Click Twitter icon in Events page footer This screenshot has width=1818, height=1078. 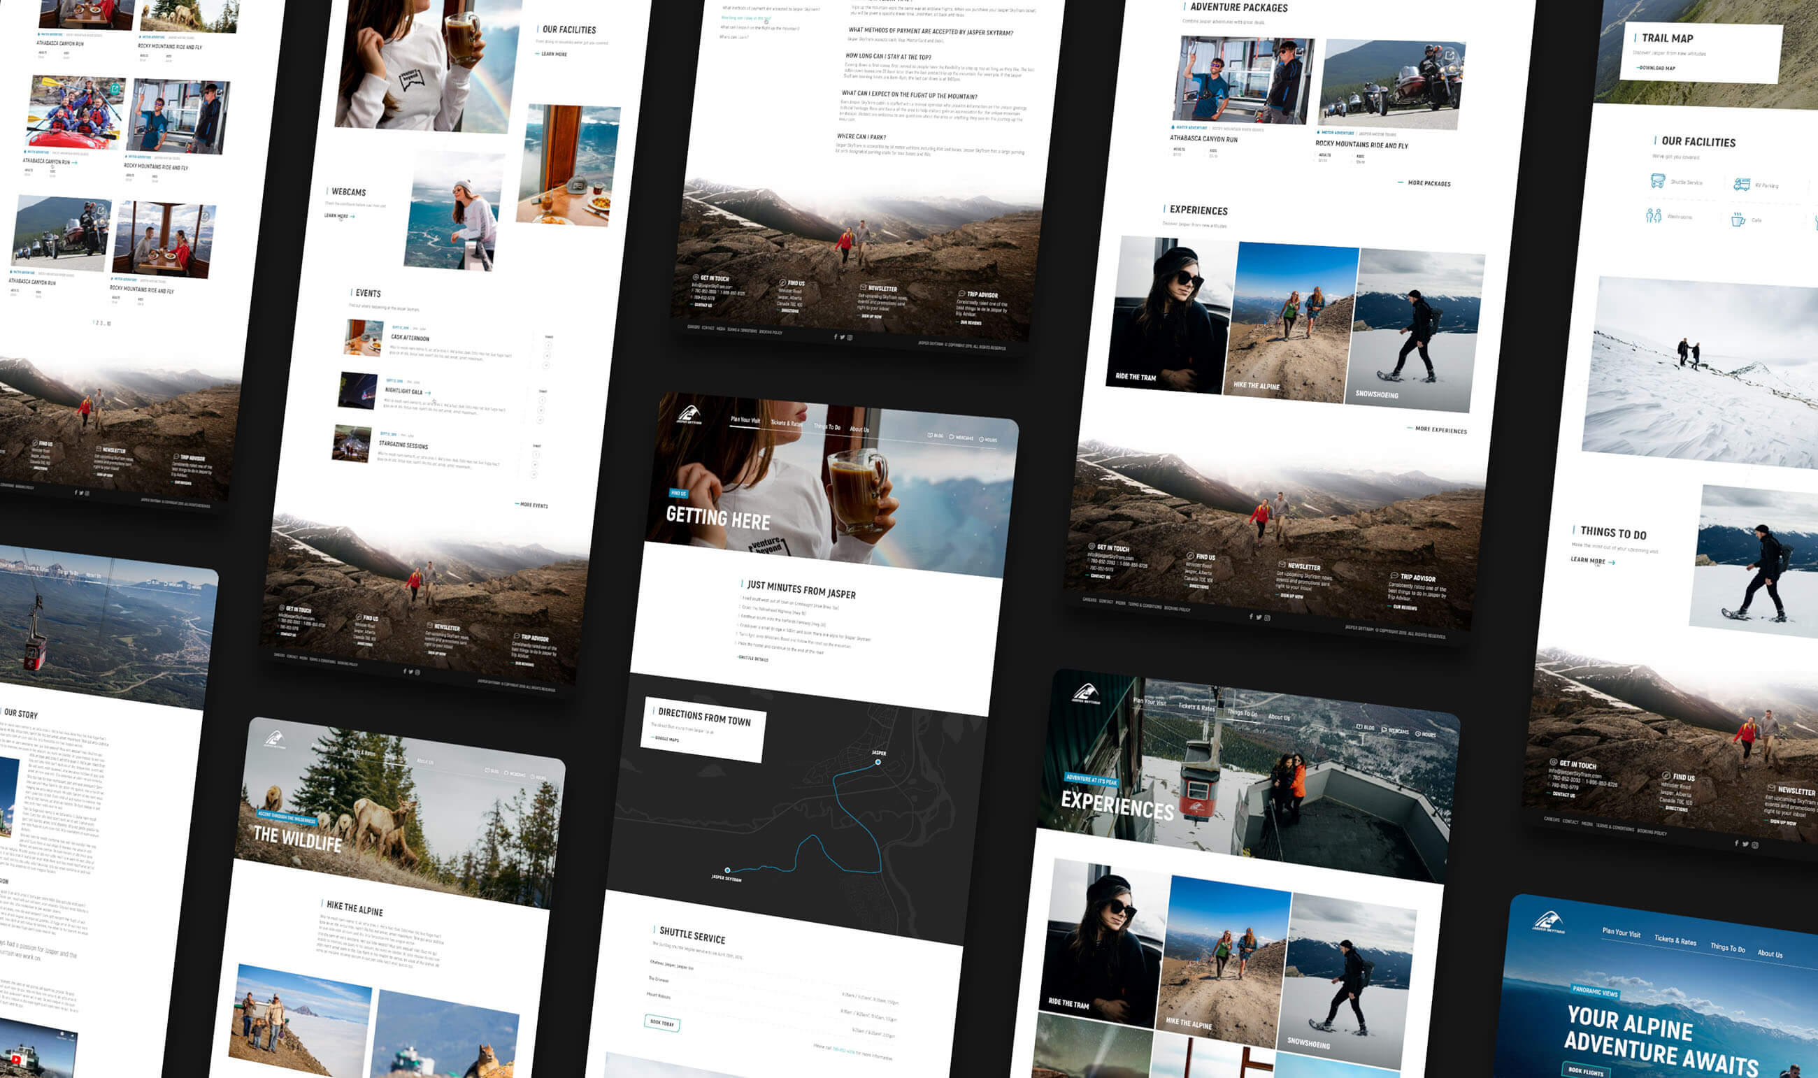410,671
